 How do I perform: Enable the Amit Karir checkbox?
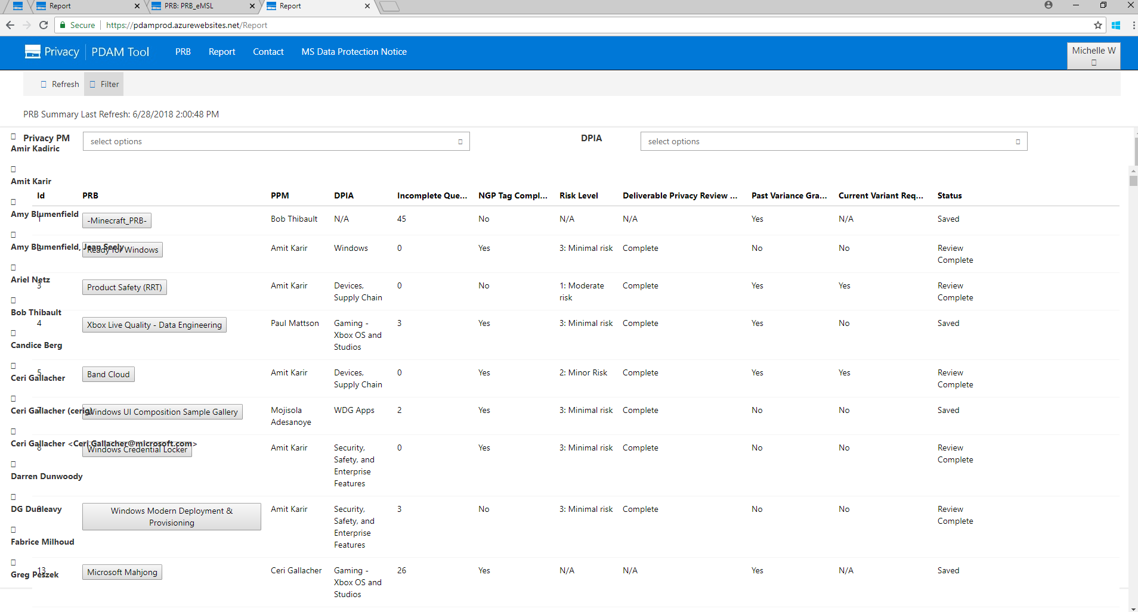click(13, 169)
